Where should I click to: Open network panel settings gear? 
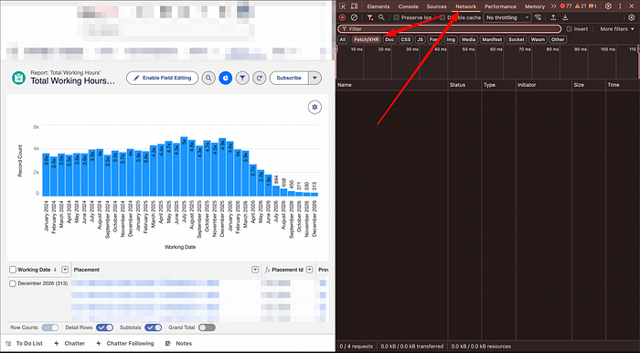(631, 17)
